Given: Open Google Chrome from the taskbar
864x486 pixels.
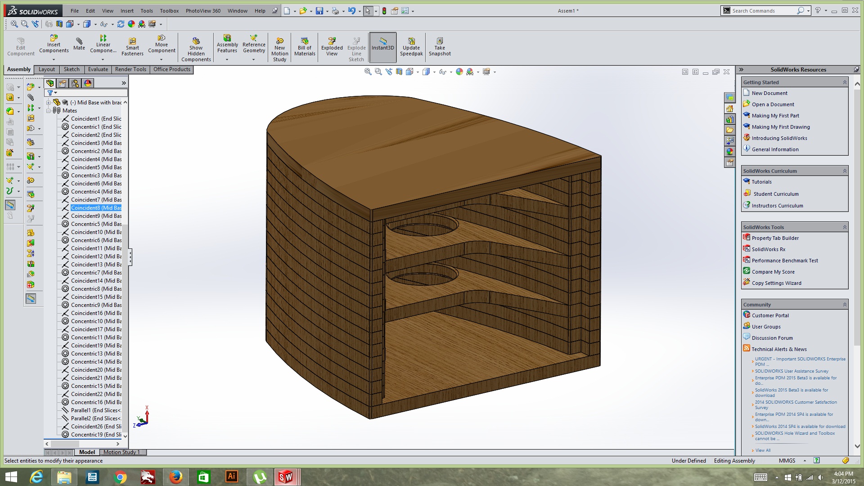Looking at the screenshot, I should point(120,477).
